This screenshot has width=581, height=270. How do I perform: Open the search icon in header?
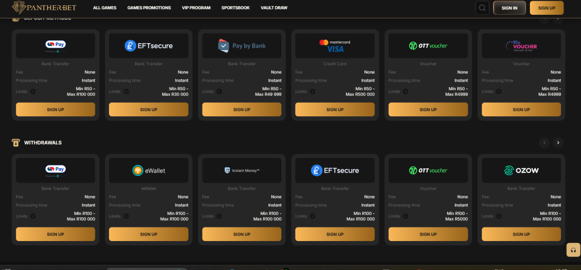[x=482, y=8]
